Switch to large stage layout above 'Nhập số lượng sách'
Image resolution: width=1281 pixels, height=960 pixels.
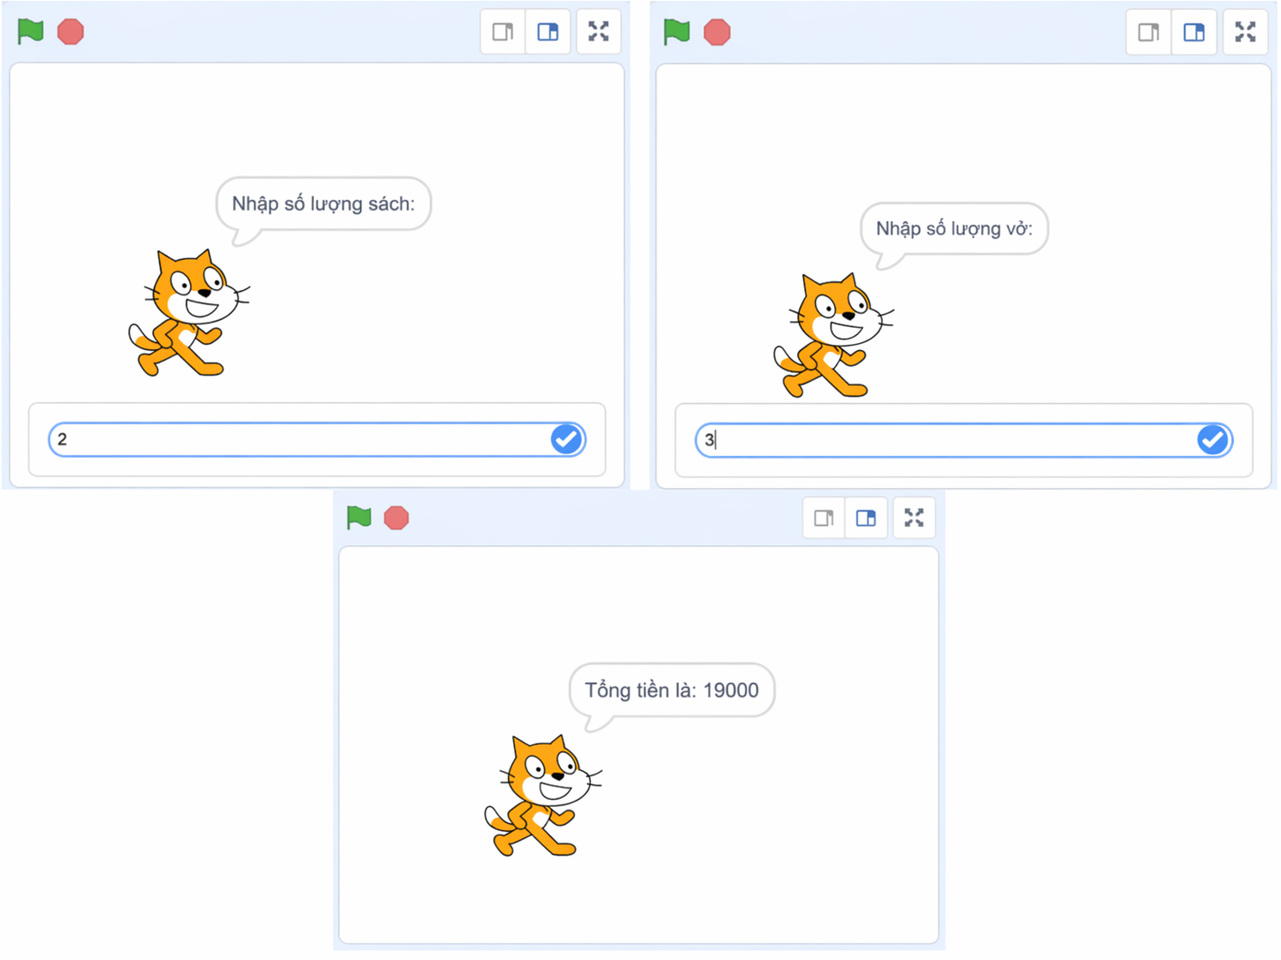pos(548,32)
